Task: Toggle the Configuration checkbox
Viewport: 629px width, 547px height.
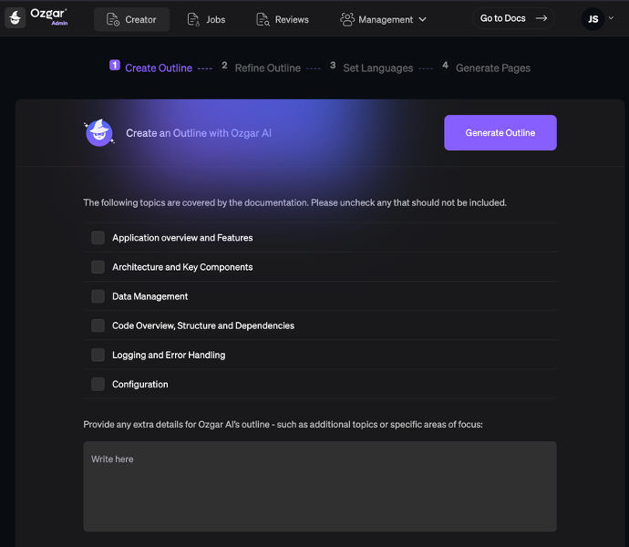Action: [98, 384]
